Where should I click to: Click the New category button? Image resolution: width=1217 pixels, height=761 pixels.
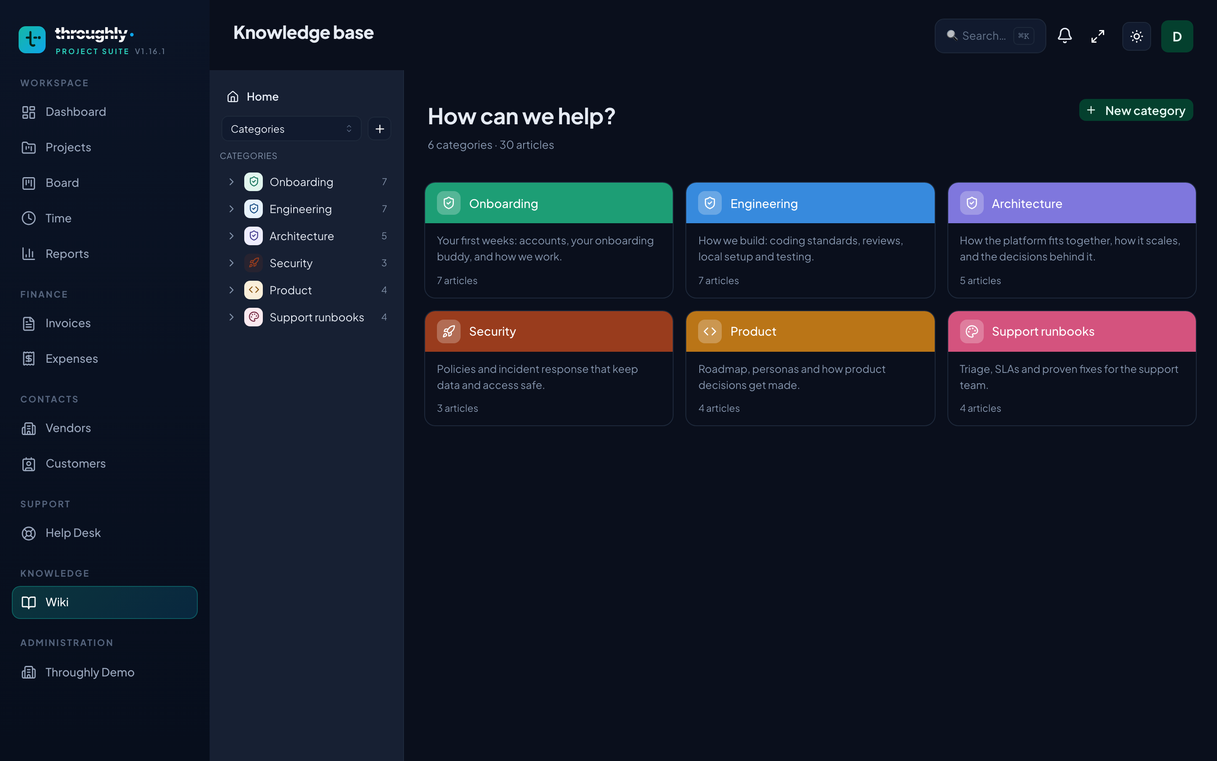(1136, 110)
